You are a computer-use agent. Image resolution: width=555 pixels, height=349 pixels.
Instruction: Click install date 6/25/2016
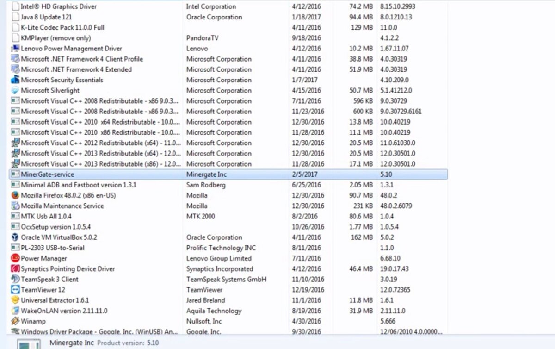tap(307, 185)
